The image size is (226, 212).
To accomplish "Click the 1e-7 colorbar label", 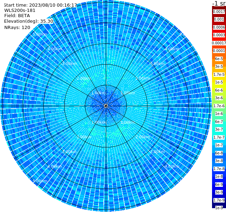I will (x=219, y=145).
